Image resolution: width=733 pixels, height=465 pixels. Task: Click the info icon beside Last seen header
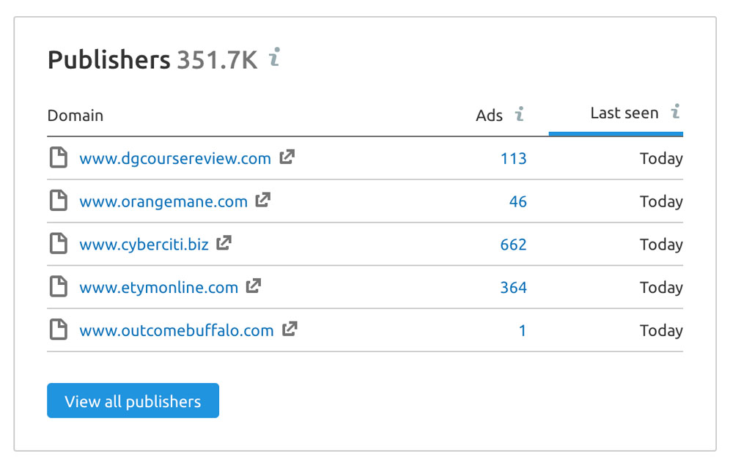676,111
